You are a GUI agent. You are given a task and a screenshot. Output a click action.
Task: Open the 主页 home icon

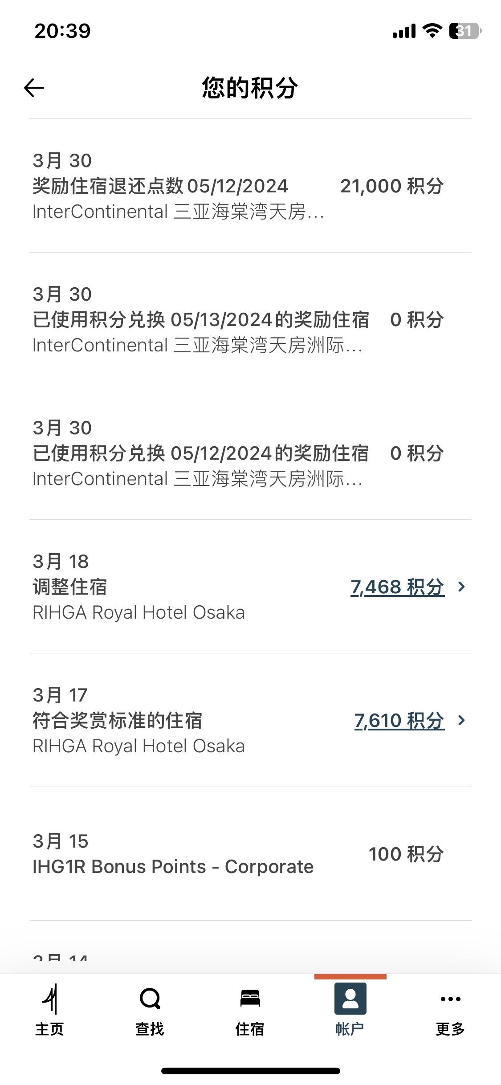[x=50, y=999]
